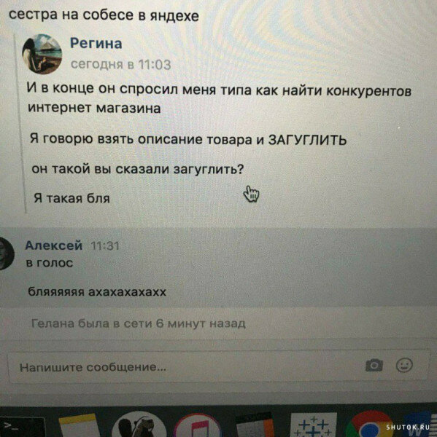
Task: Click the 'Гелана была в сети' status text
Action: [139, 323]
